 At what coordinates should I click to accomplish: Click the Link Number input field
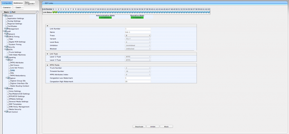click(138, 29)
